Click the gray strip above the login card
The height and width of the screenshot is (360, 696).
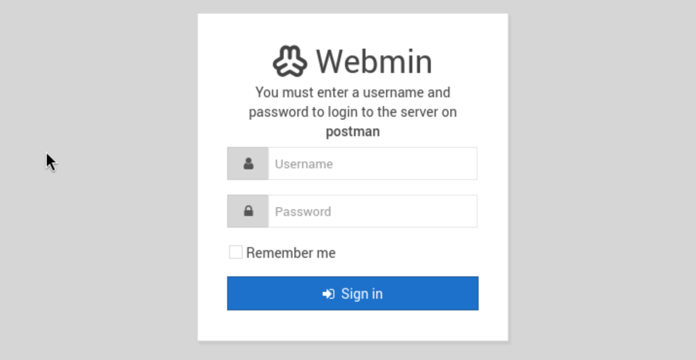352,6
